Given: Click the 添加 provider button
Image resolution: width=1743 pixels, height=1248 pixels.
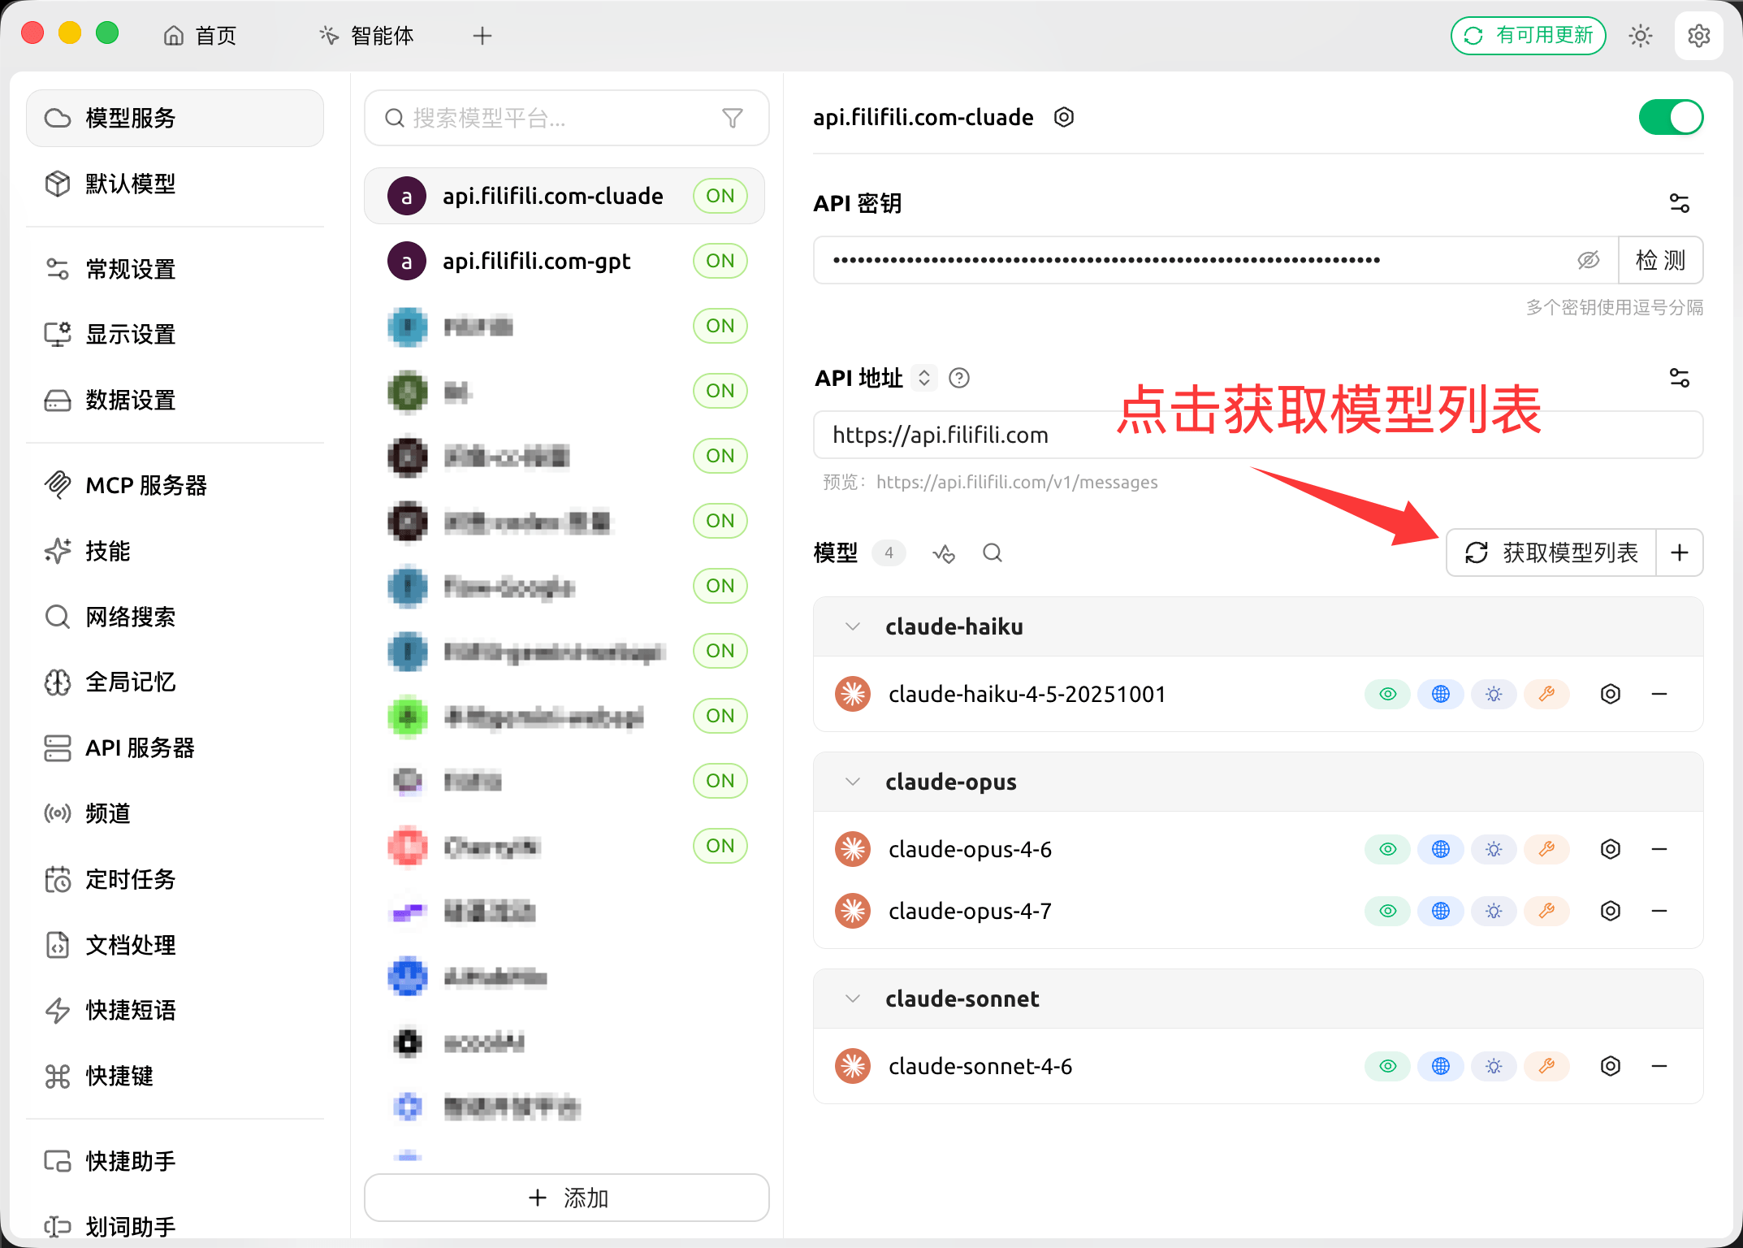Looking at the screenshot, I should click(567, 1198).
